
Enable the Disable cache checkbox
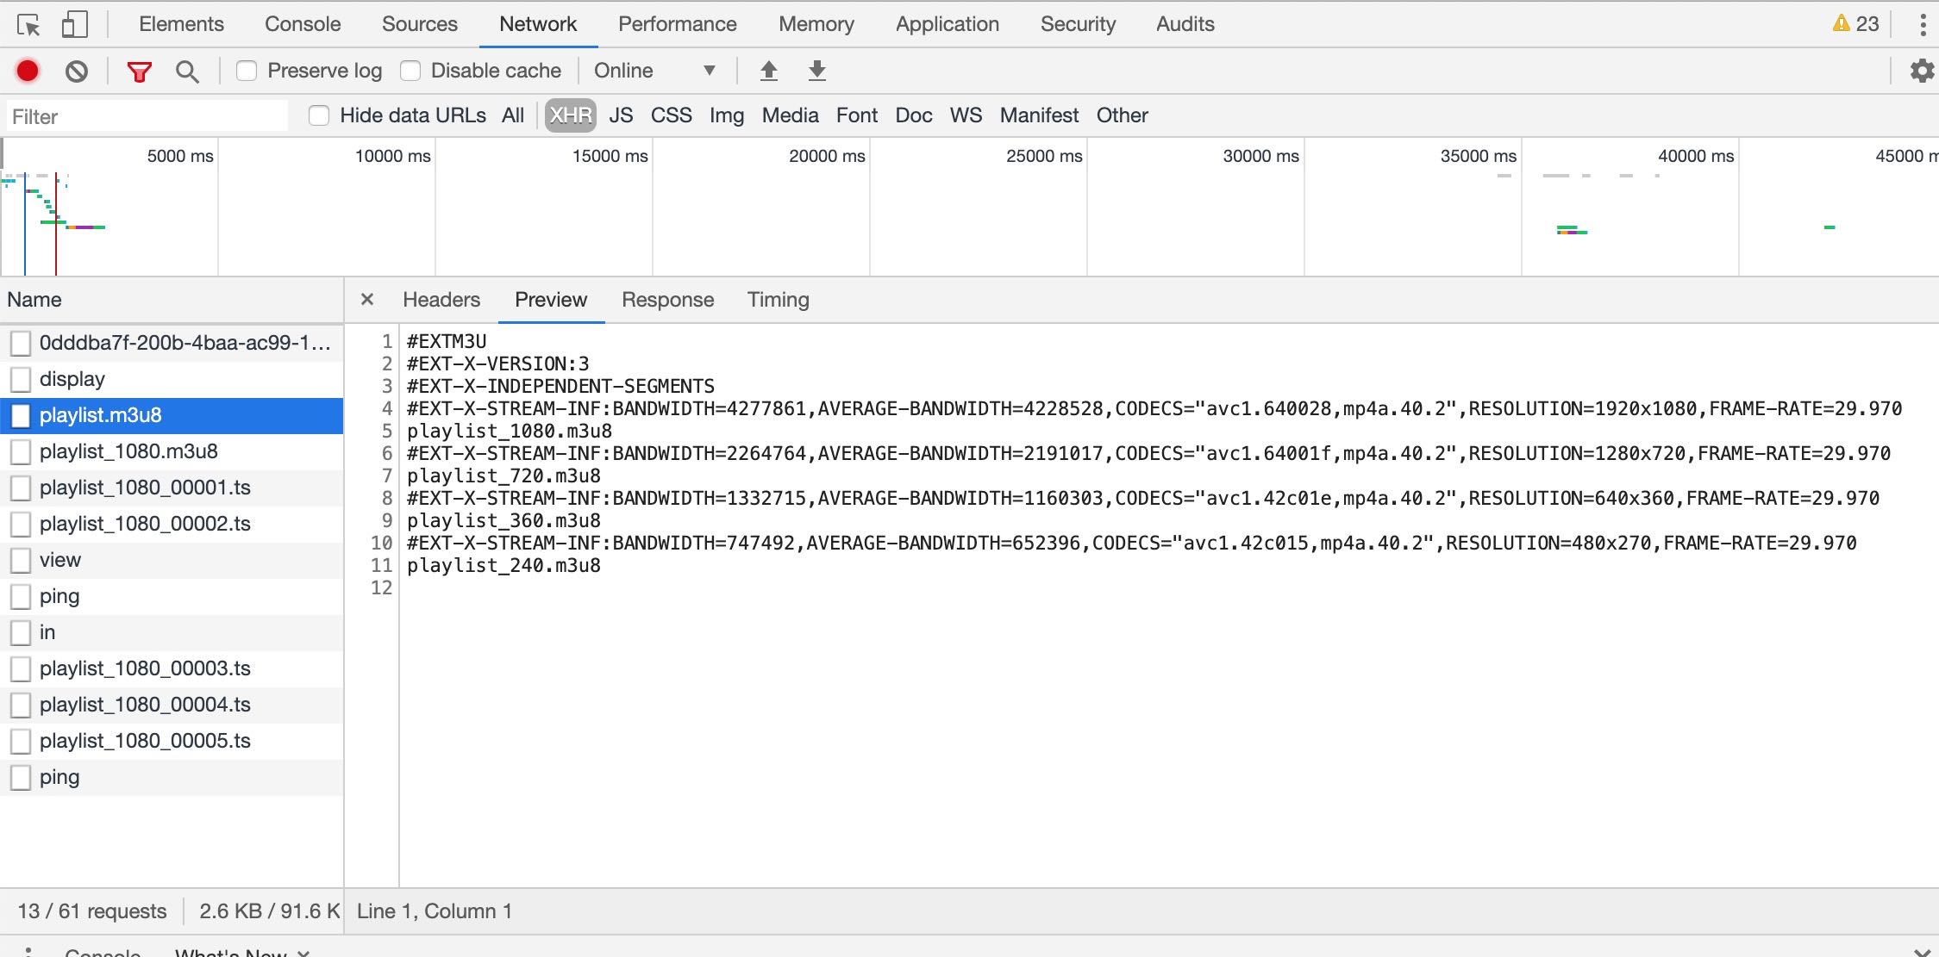pos(410,71)
